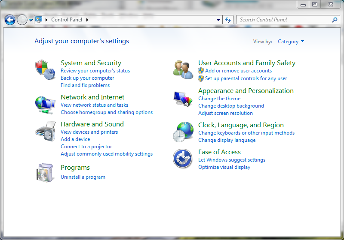Open Hardware and Sound heading
The width and height of the screenshot is (344, 240).
coord(92,124)
